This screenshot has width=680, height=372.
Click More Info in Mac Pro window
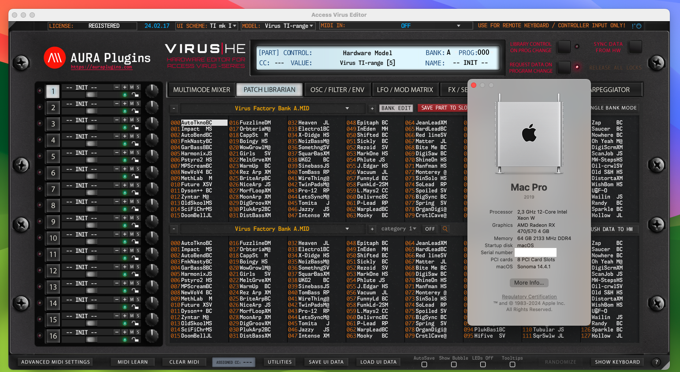pyautogui.click(x=529, y=283)
